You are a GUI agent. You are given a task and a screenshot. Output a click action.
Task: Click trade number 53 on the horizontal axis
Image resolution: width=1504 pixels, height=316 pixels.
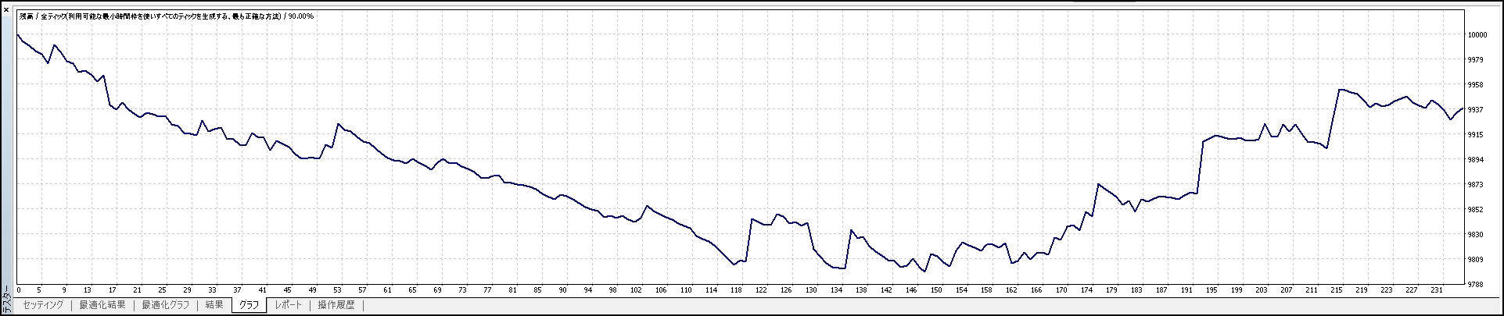click(337, 289)
